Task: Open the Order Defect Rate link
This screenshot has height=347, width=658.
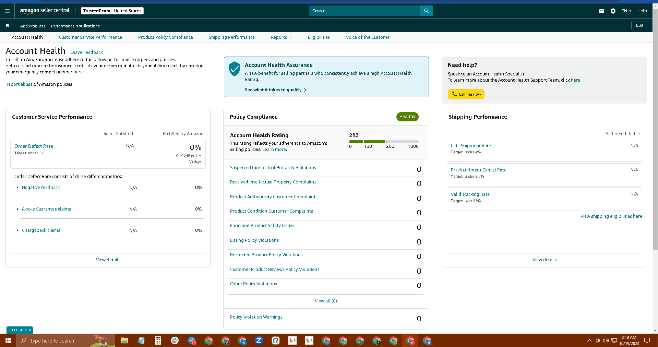Action: [x=34, y=146]
